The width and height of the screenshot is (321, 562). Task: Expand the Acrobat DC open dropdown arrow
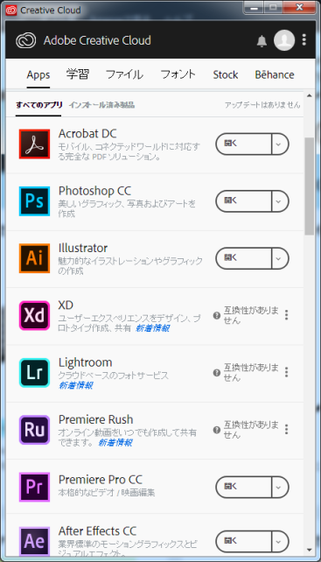click(280, 144)
